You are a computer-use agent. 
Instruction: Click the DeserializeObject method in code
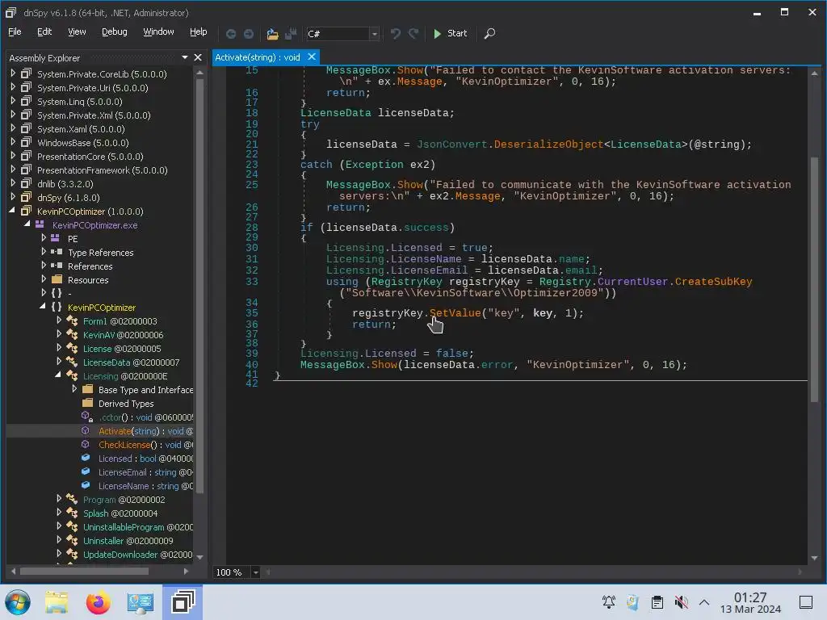[548, 145]
